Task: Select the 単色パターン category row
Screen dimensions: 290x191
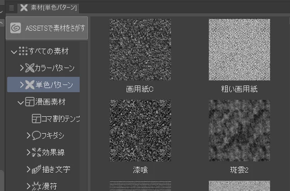Action: click(43, 84)
